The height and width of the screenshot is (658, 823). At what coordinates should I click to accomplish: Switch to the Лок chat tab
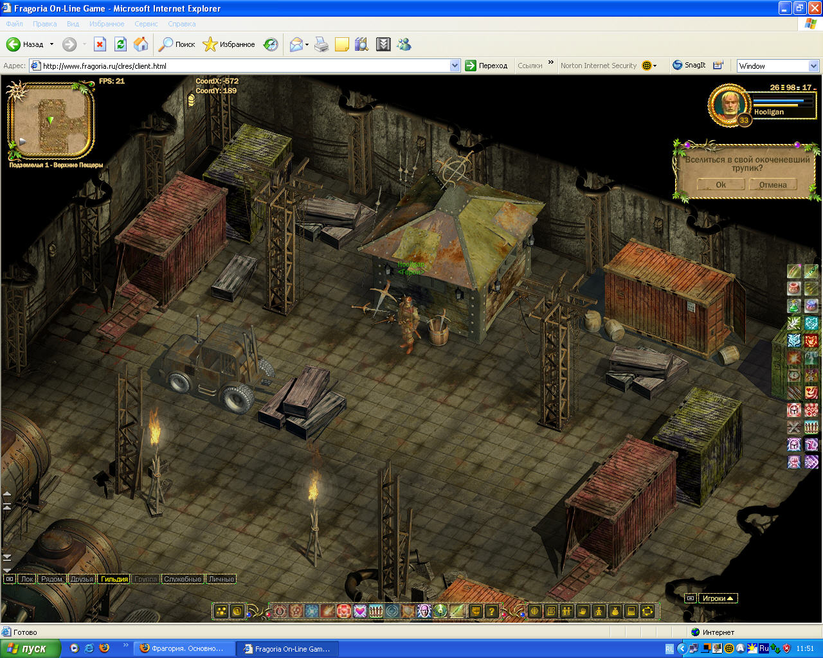[26, 579]
